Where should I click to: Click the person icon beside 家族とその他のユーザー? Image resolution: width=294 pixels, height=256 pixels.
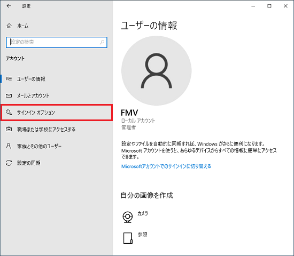[9, 146]
